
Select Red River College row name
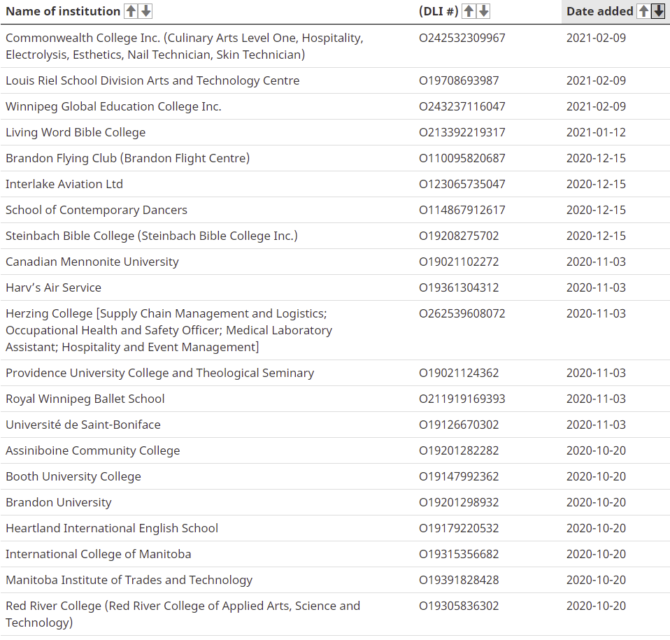(x=183, y=614)
